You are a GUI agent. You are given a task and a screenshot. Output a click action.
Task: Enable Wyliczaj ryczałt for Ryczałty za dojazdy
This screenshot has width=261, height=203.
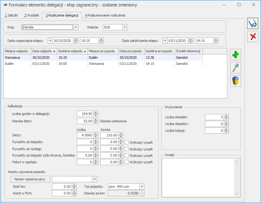coord(127,142)
